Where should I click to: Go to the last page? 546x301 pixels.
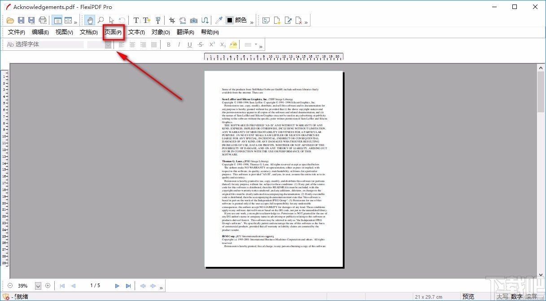tap(128, 286)
